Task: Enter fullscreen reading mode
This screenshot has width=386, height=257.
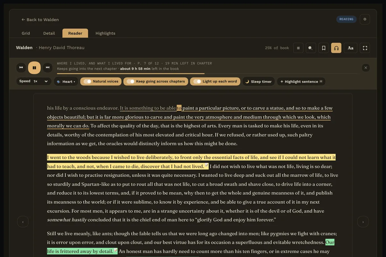Action: [x=365, y=48]
